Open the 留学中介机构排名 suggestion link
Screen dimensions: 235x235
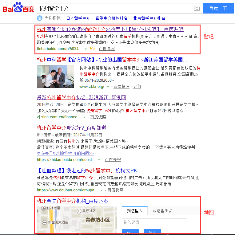pos(112,18)
